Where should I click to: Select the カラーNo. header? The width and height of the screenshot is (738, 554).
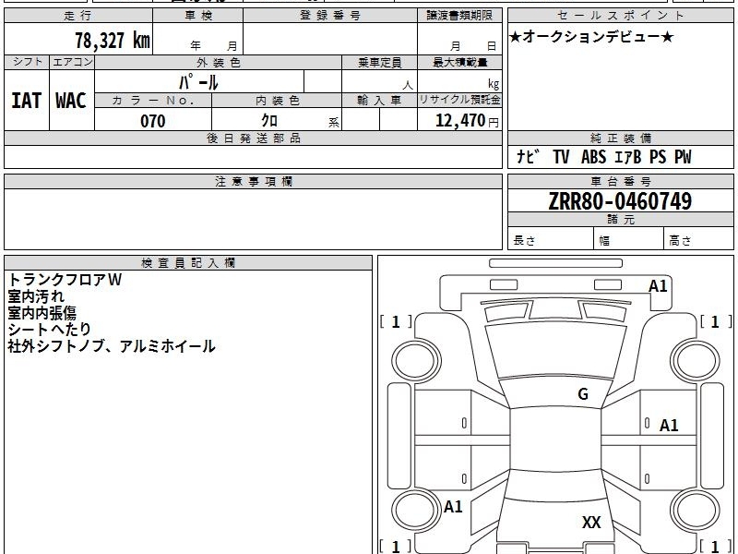[153, 101]
